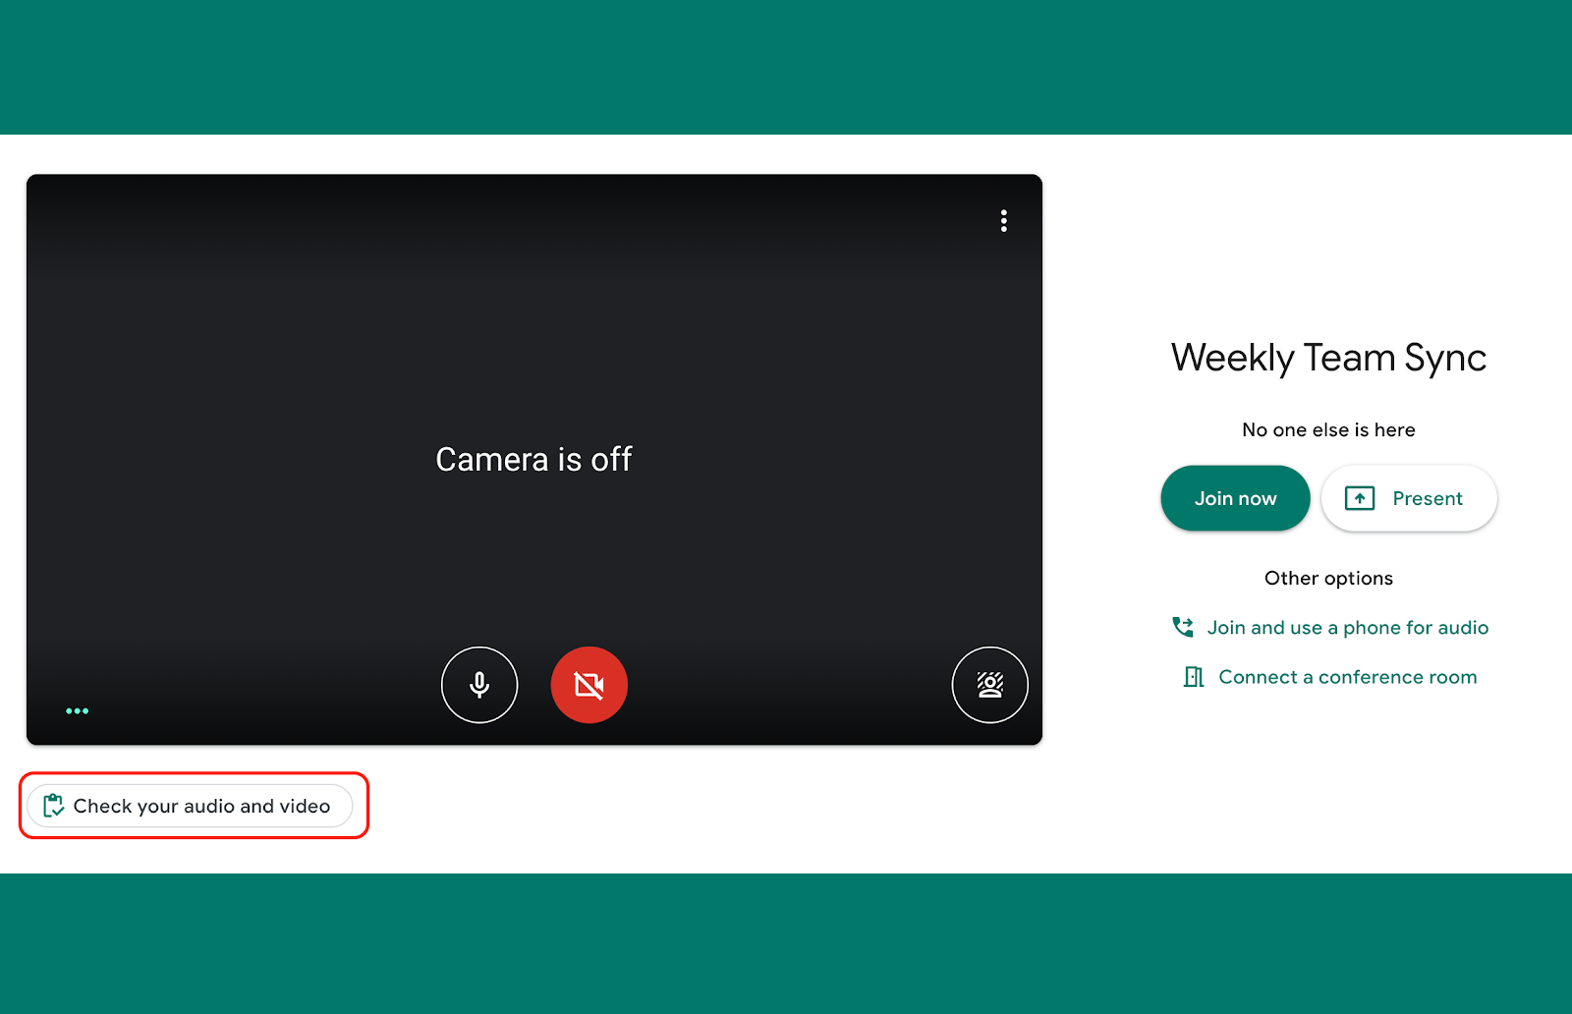Click the phone icon next to audio option

1183,627
